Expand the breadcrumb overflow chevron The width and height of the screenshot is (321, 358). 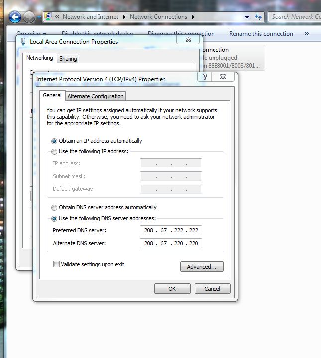tap(57, 16)
